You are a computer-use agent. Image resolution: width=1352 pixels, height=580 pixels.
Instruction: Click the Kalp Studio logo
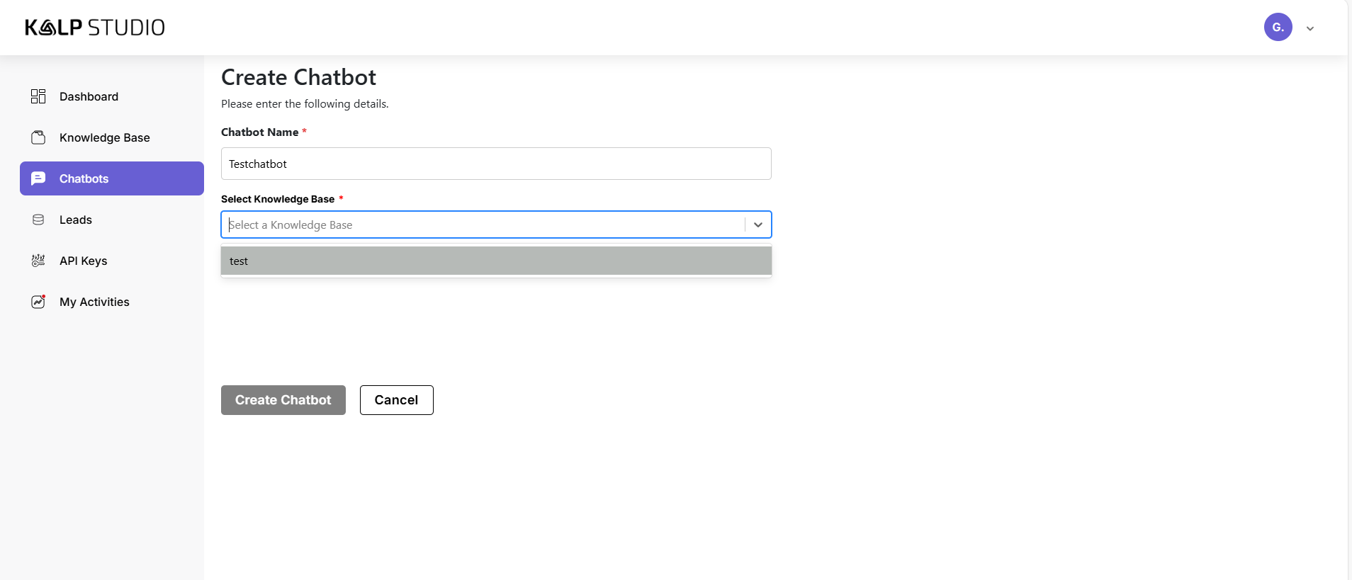[95, 28]
